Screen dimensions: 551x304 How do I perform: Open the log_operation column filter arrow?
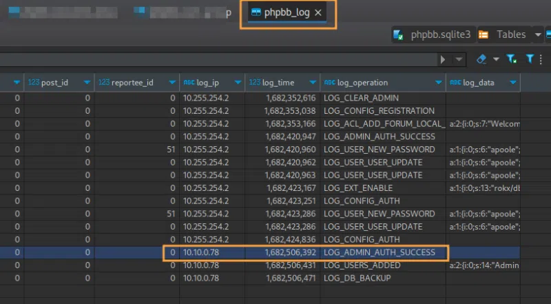tap(438, 82)
